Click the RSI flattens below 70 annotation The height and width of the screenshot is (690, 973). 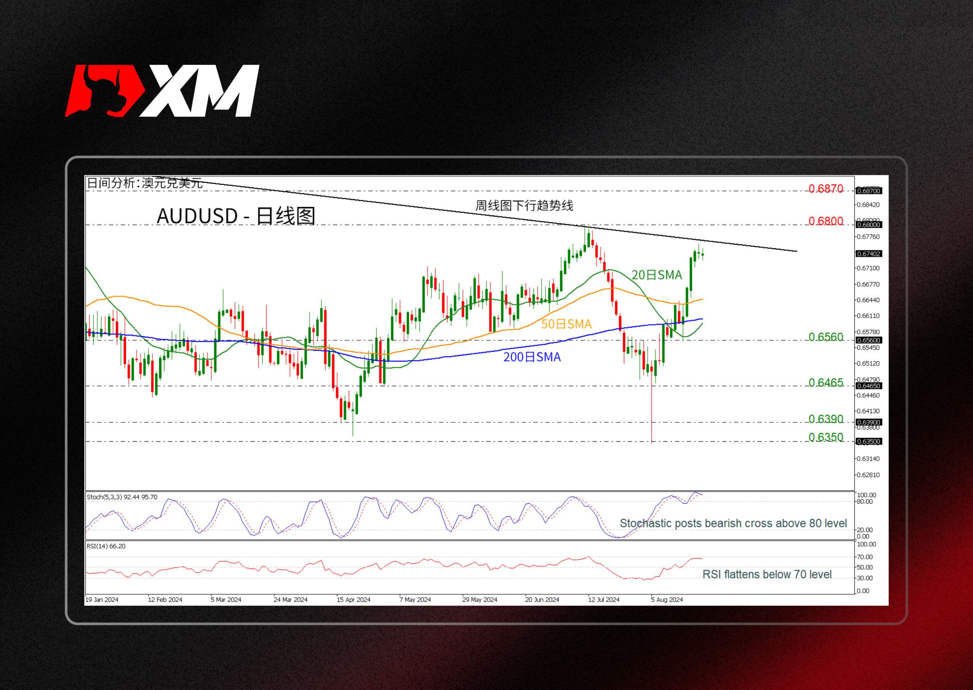[x=767, y=574]
